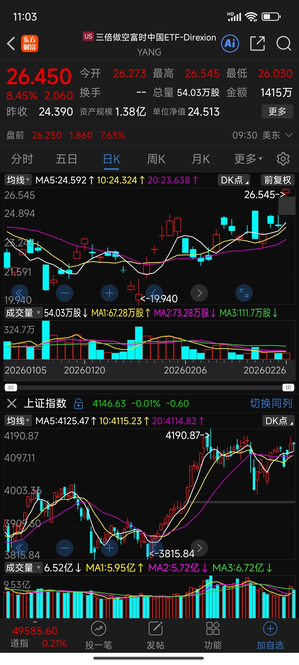Step 上证指数 chart to next candle
This screenshot has width=299, height=665.
click(199, 548)
